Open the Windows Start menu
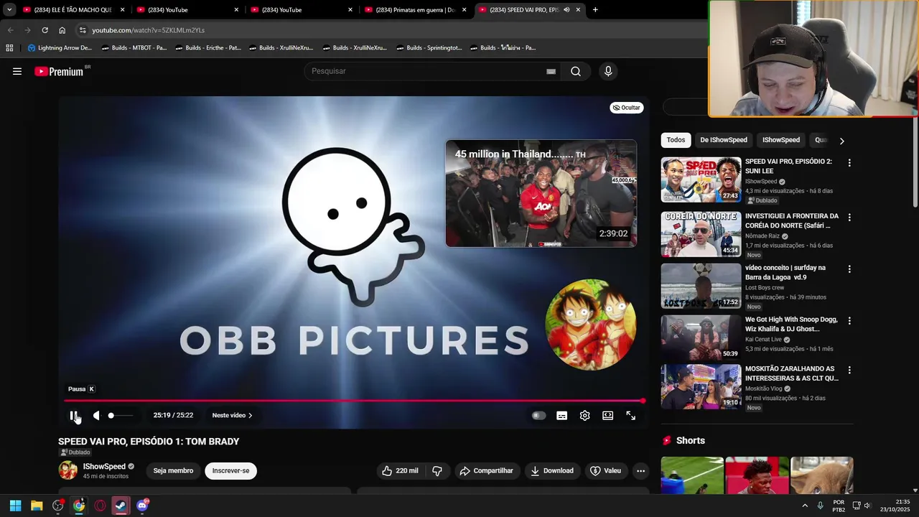919x517 pixels. (x=15, y=506)
